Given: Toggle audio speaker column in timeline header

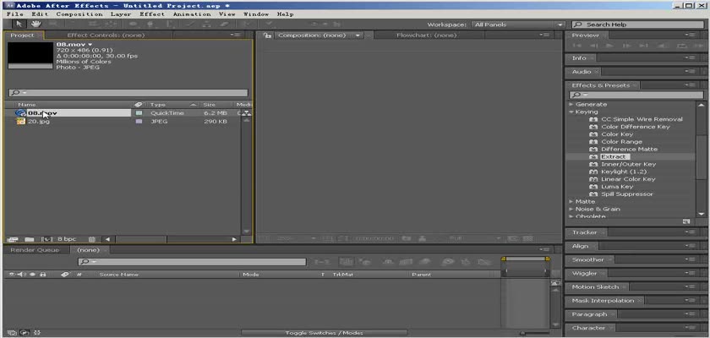Looking at the screenshot, I should coord(24,274).
